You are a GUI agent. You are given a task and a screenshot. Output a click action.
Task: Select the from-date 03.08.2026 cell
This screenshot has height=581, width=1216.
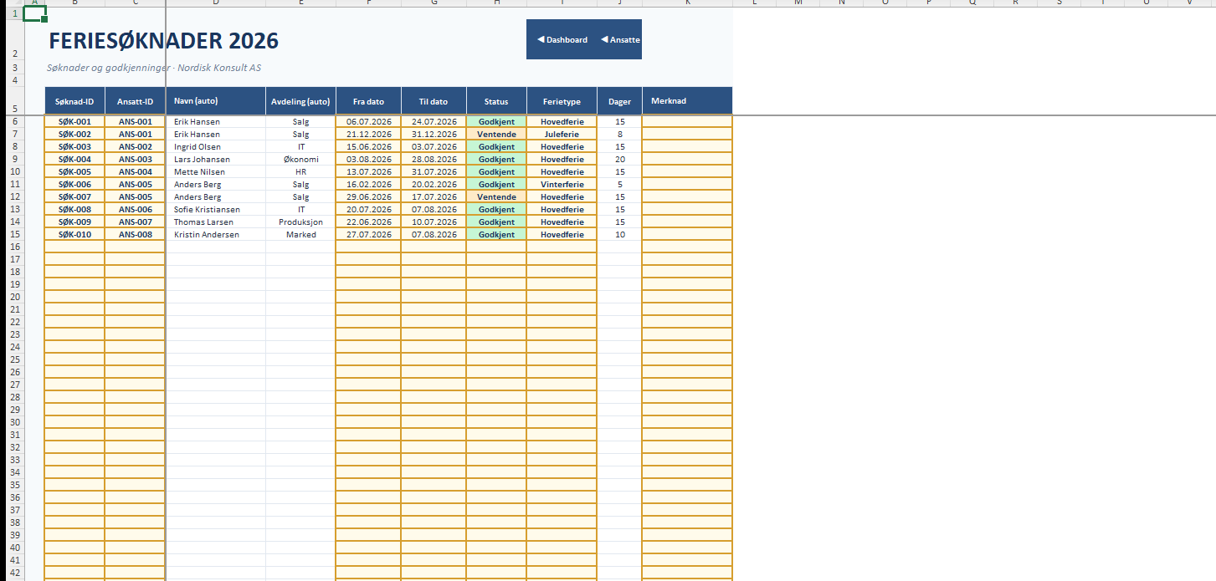(x=368, y=160)
